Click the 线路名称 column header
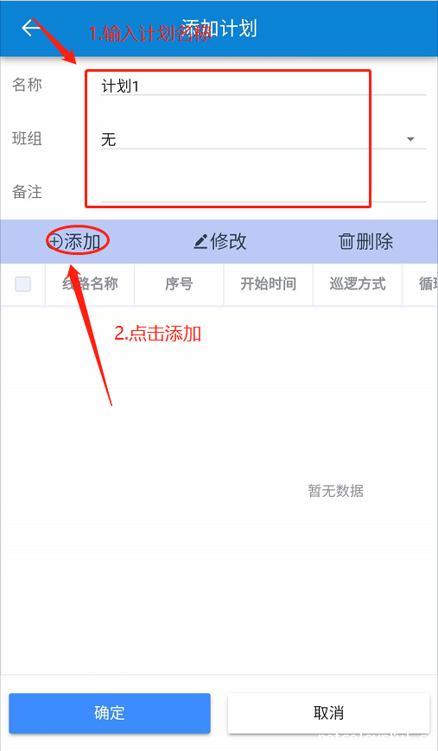 click(x=90, y=284)
